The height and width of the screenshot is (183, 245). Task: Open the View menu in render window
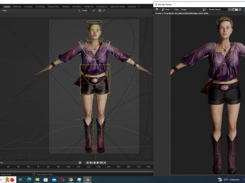tap(176, 10)
